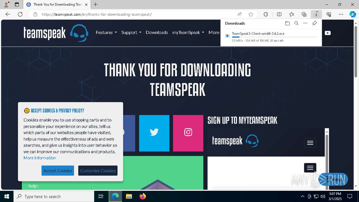Viewport: 359px width, 202px height.
Task: Click the Read aloud icon in address bar
Action: click(240, 14)
